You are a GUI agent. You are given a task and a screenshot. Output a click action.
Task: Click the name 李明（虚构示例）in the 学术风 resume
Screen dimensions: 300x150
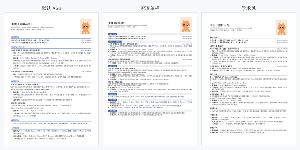[x=220, y=25]
